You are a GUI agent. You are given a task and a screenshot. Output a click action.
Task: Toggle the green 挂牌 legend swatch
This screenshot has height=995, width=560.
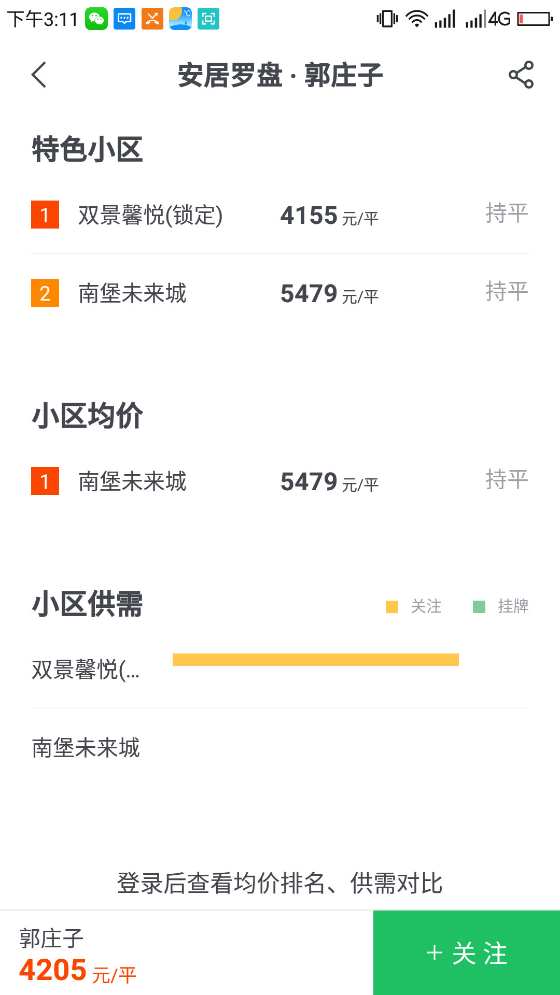pos(479,606)
